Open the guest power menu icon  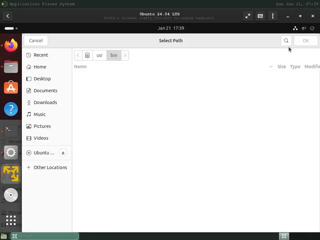(x=312, y=28)
